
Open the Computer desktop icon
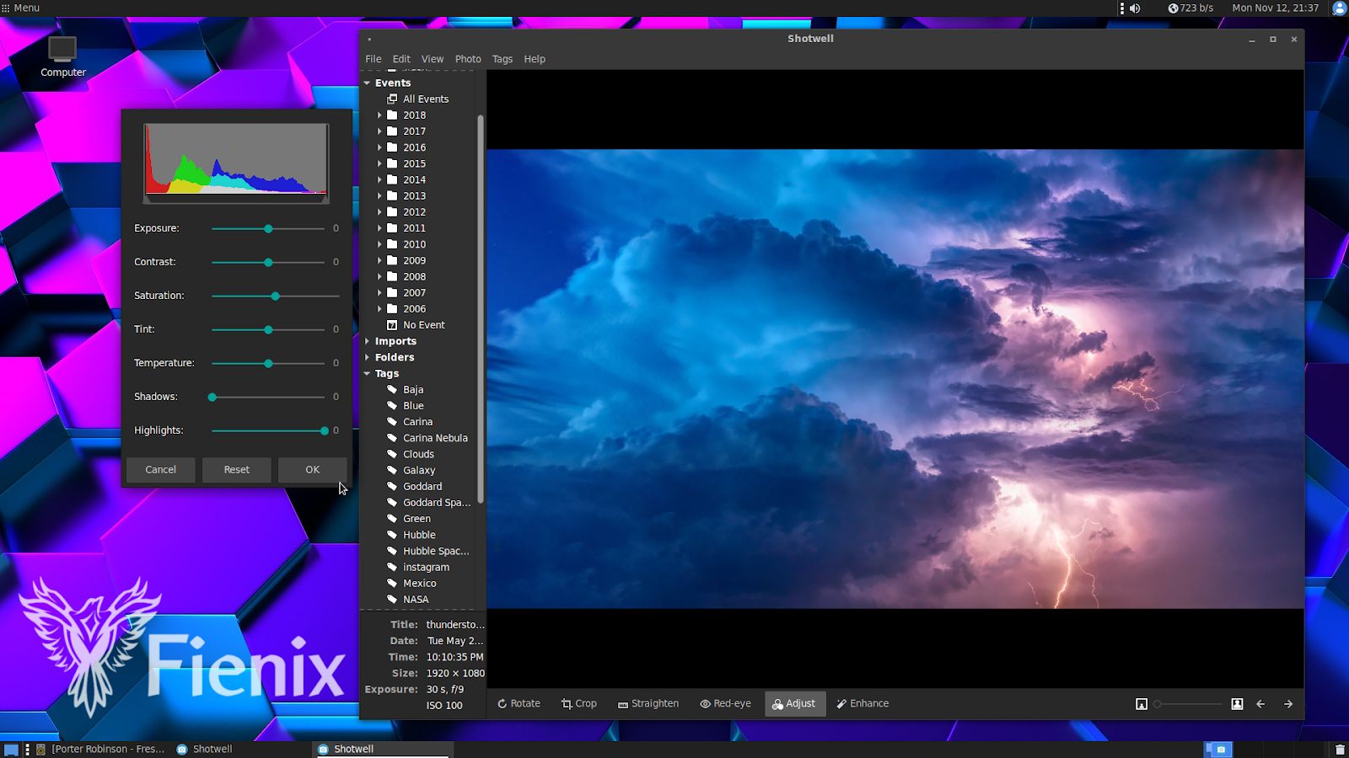[x=62, y=56]
